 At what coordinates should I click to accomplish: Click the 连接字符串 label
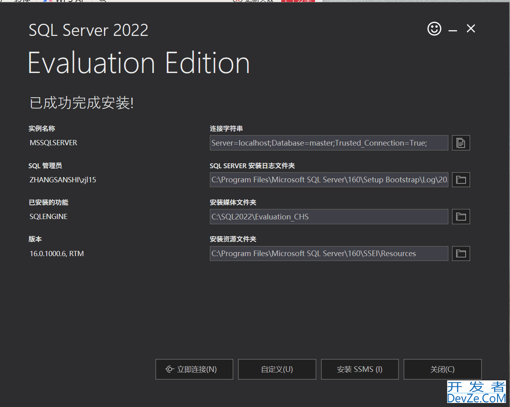point(226,129)
